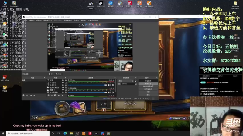The image size is (243, 136).
Task: Hide the 今日目标 source
Action: coord(63,83)
